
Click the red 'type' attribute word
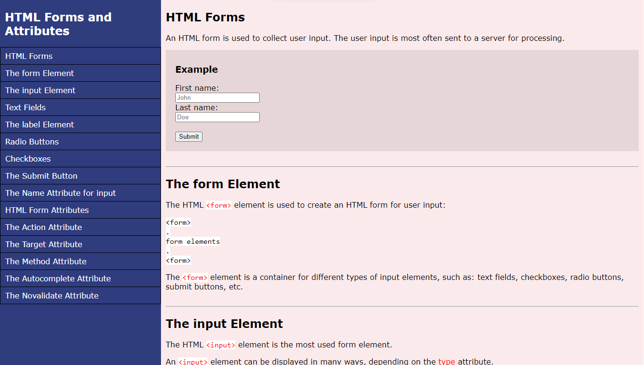447,362
